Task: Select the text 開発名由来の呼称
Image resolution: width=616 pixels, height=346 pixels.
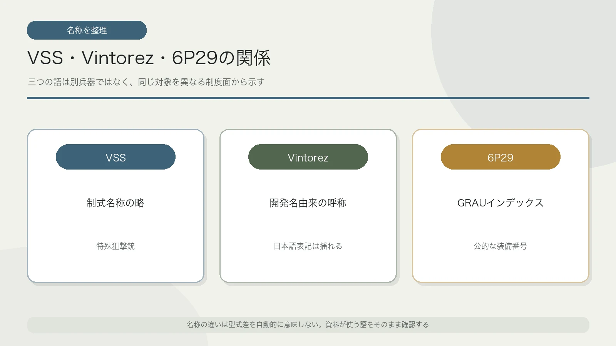Action: pos(308,203)
